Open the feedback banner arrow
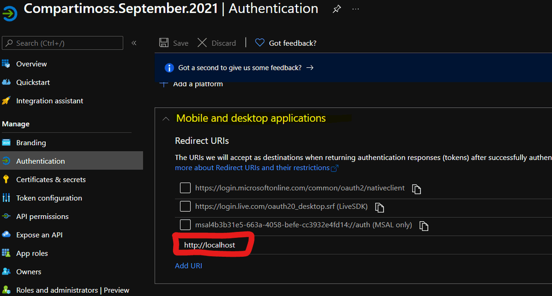 (x=310, y=68)
